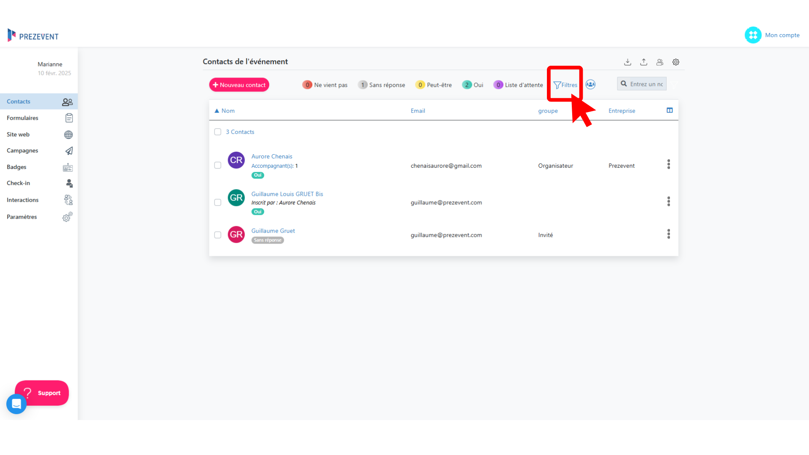Open the three-dot menu for Guillaume Gruet
Screen dimensions: 809x455
tap(668, 234)
